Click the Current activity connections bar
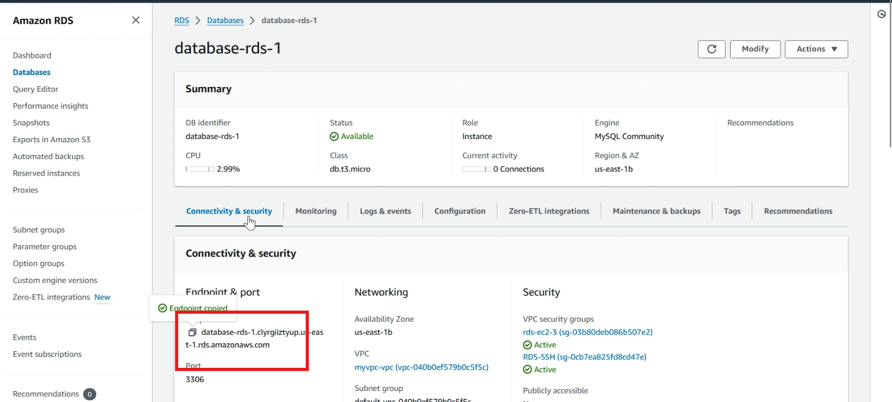The image size is (892, 402). (476, 169)
